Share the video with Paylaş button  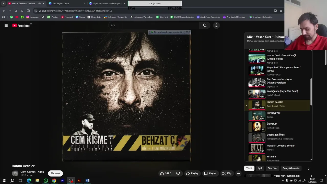click(x=192, y=173)
